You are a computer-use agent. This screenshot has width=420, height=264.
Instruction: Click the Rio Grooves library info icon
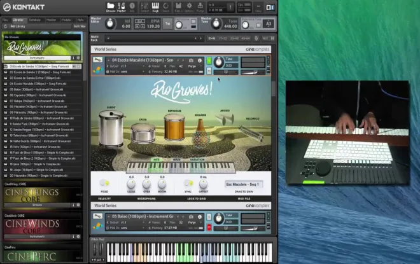(73, 58)
